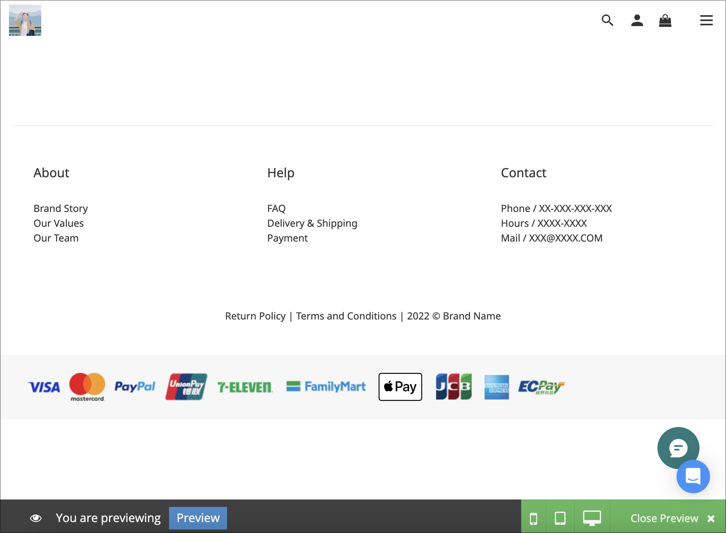
Task: Click the ECPay logo
Action: (x=541, y=387)
